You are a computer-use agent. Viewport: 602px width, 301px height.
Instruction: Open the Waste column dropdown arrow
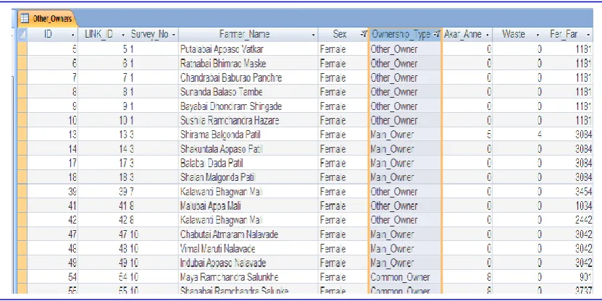tap(538, 35)
